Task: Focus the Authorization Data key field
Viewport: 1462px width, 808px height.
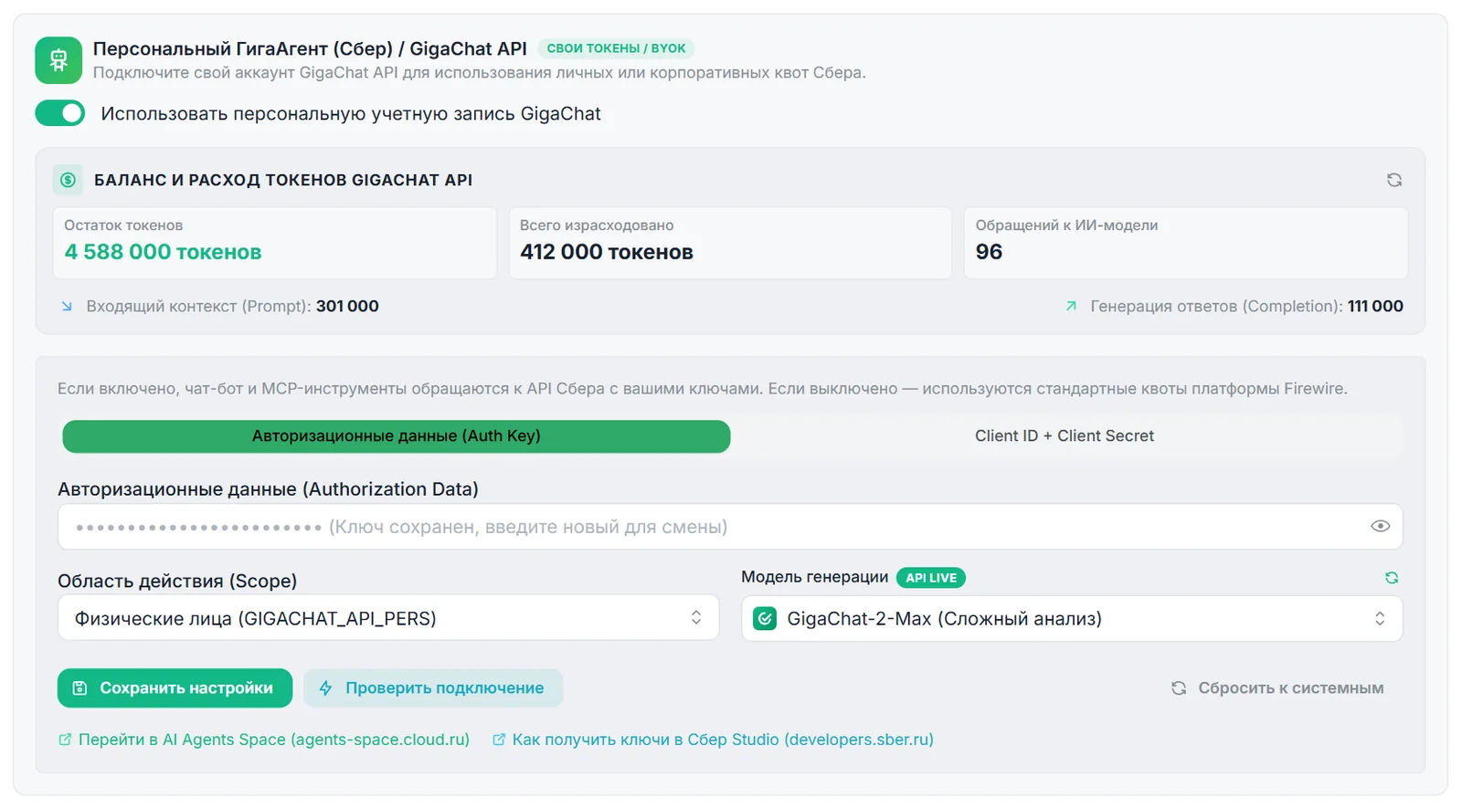Action: pyautogui.click(x=730, y=527)
